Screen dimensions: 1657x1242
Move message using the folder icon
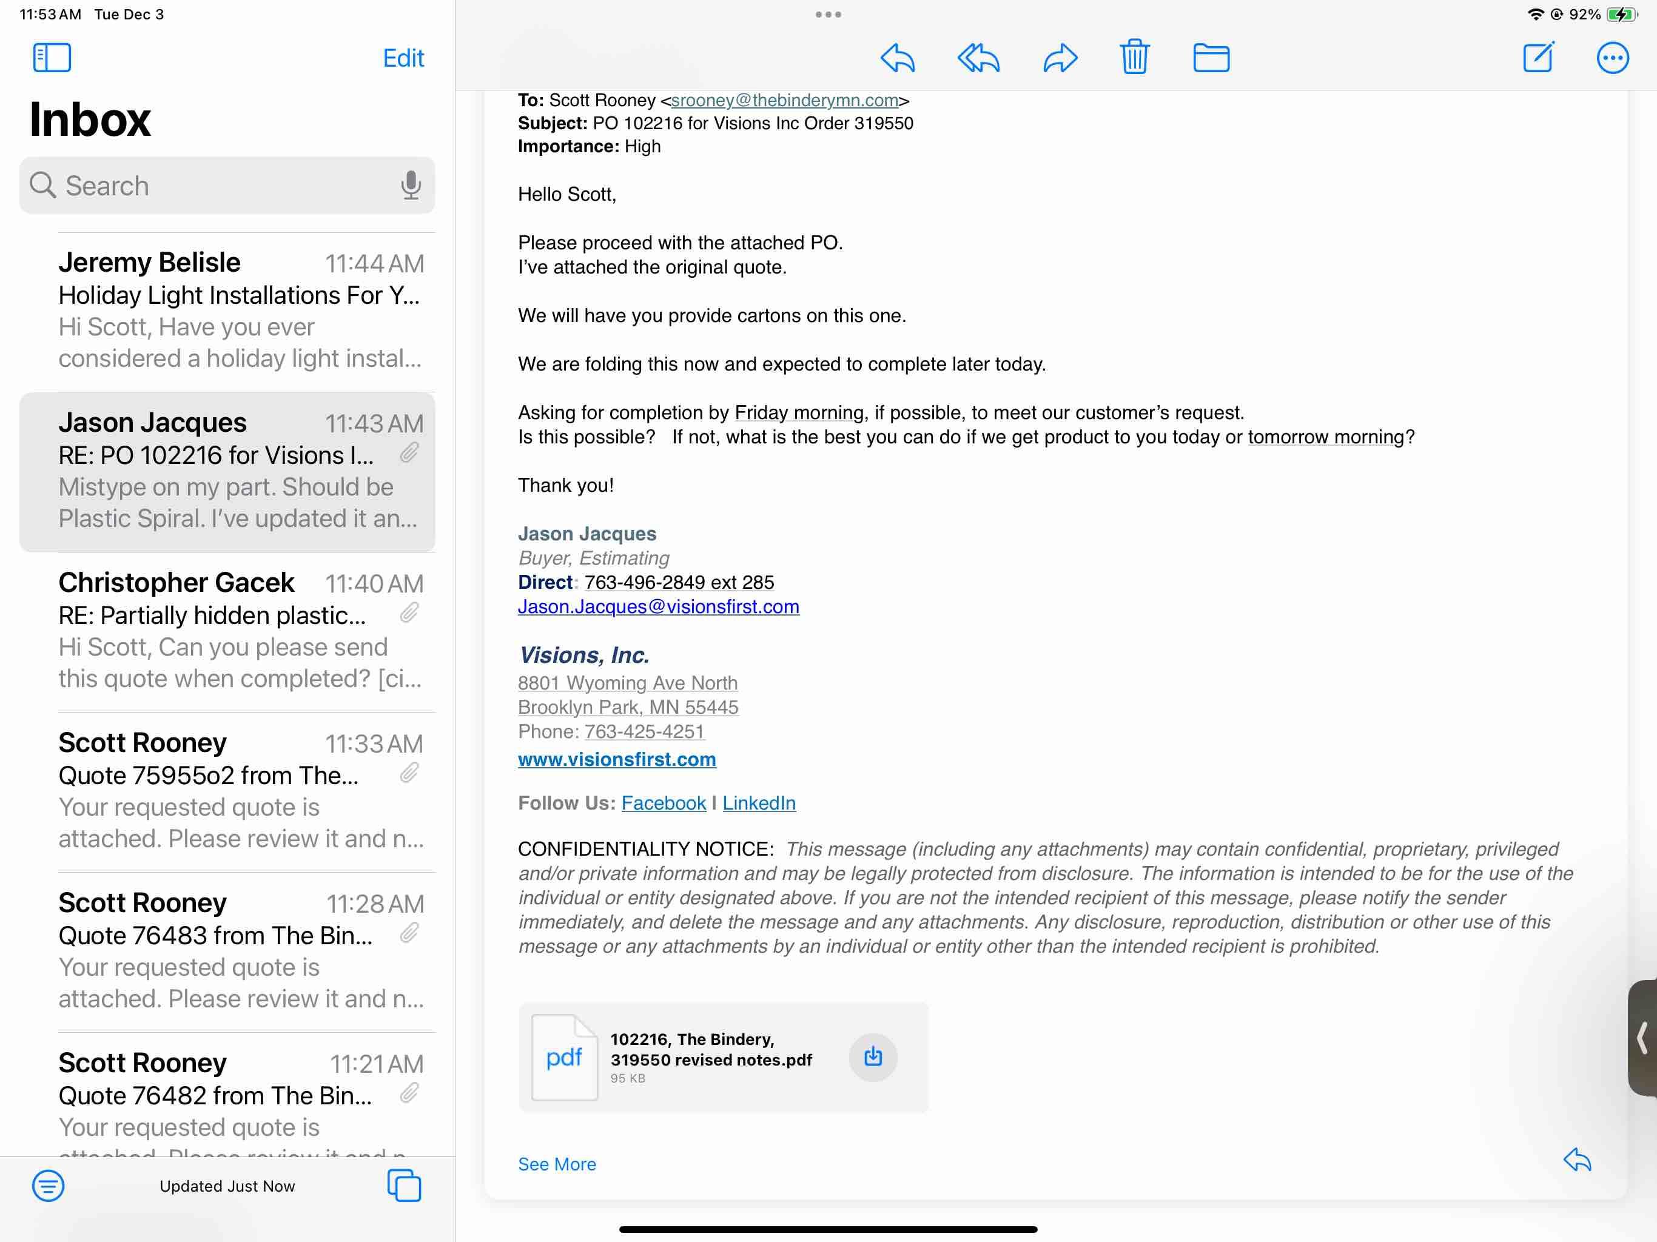(1211, 58)
